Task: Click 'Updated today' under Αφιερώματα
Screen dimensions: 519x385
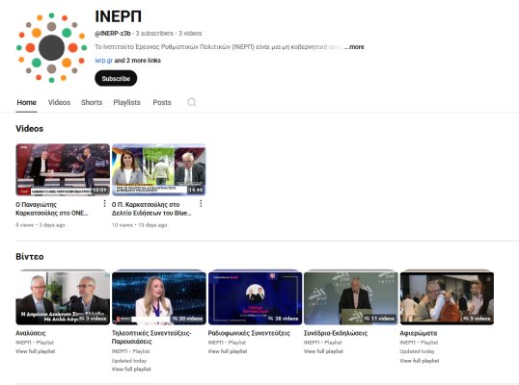Action: (x=418, y=351)
